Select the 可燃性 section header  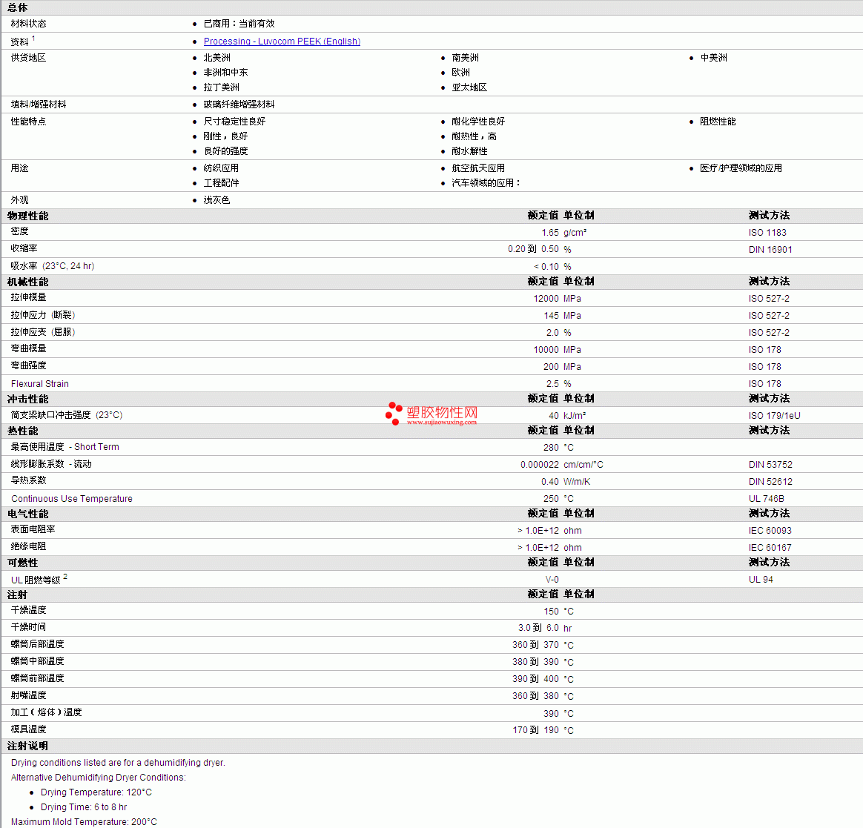pos(23,563)
